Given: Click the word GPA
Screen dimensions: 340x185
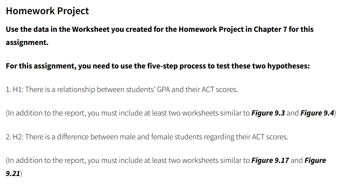Looking at the screenshot, I should coord(163,89).
